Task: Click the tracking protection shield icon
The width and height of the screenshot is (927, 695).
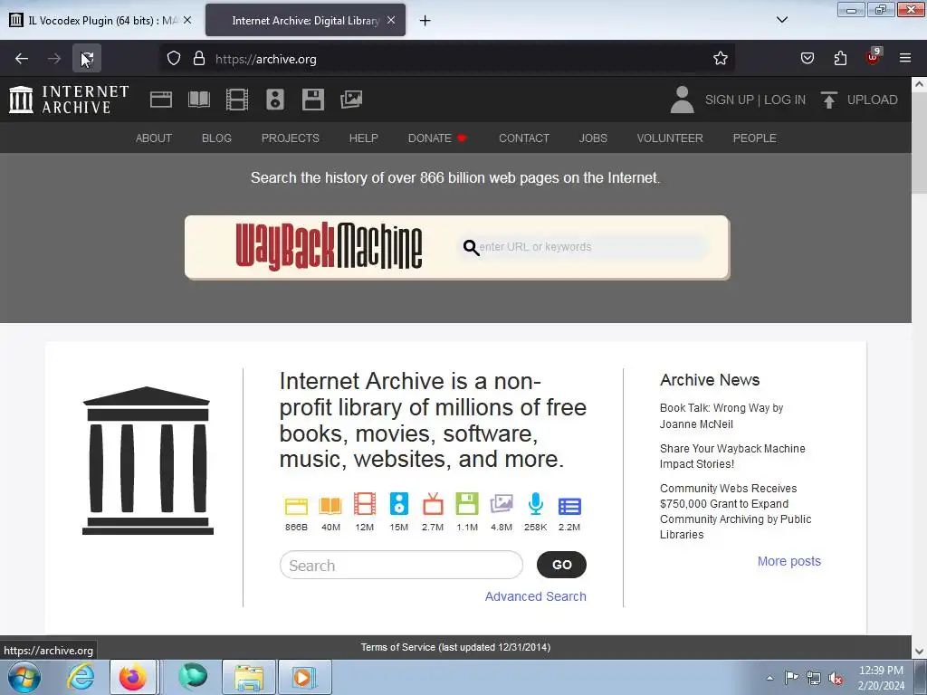Action: click(x=173, y=59)
